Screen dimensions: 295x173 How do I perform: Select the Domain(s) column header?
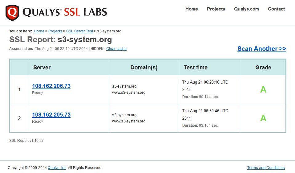(144, 68)
